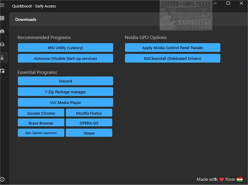The width and height of the screenshot is (248, 185).
Task: Click the Quickboost - Early Access title
Action: (34, 6)
